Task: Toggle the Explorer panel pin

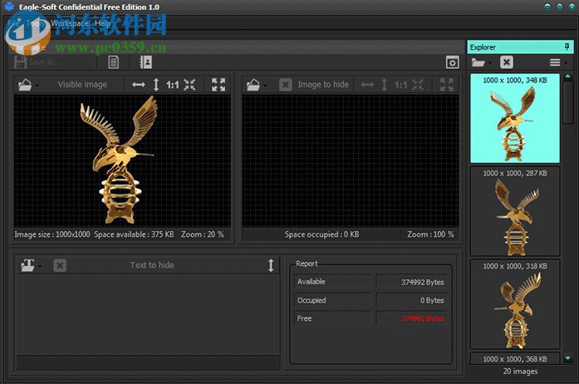Action: tap(567, 47)
